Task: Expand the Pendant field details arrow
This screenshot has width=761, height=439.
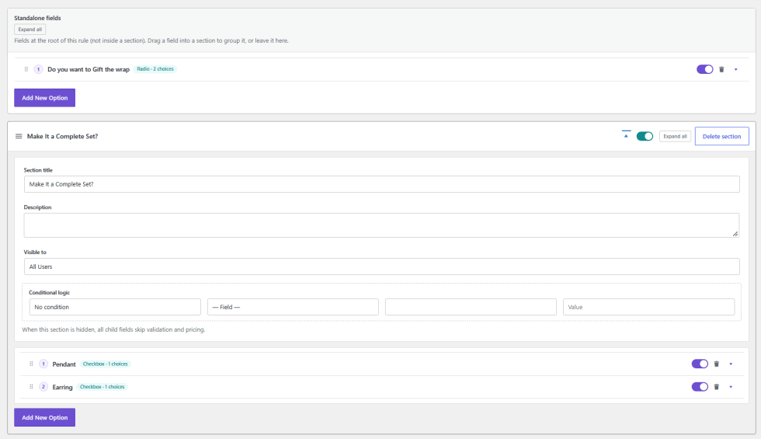Action: click(731, 364)
